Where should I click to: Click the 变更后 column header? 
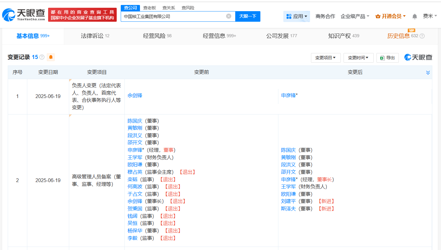[355, 72]
